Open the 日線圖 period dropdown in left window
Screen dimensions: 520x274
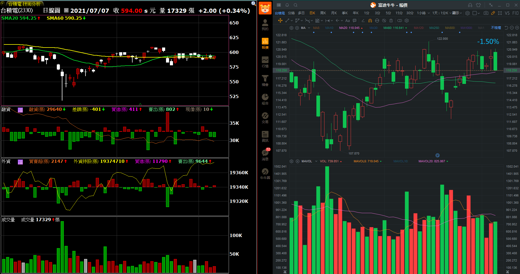tap(66, 10)
